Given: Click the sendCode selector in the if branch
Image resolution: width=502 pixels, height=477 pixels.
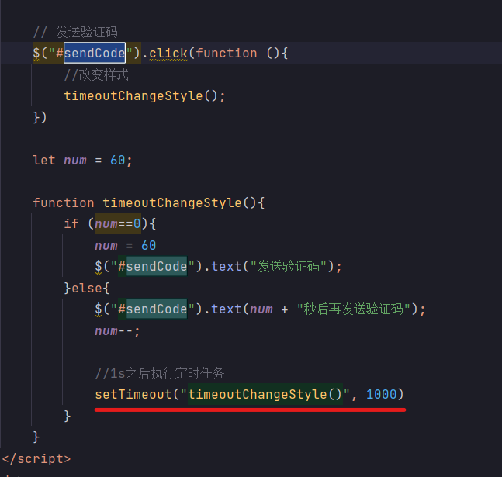Looking at the screenshot, I should click(x=157, y=266).
